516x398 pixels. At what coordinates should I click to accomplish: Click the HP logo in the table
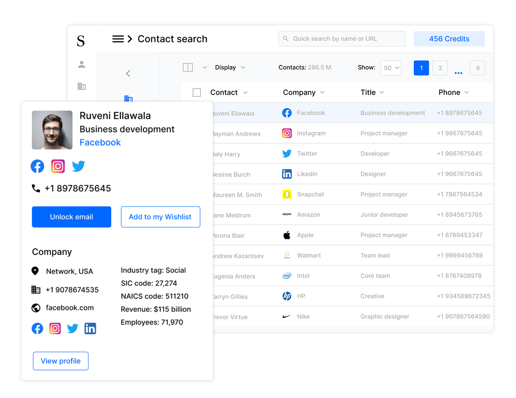[x=287, y=296]
